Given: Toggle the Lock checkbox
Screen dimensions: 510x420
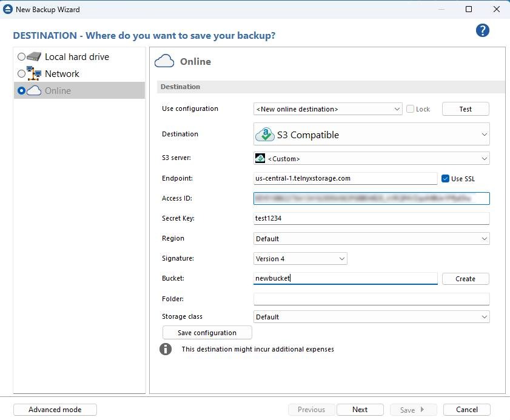Looking at the screenshot, I should pos(411,109).
